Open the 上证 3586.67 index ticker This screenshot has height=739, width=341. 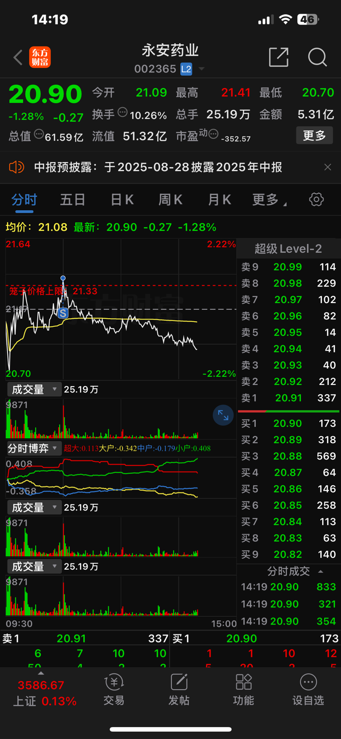44,693
